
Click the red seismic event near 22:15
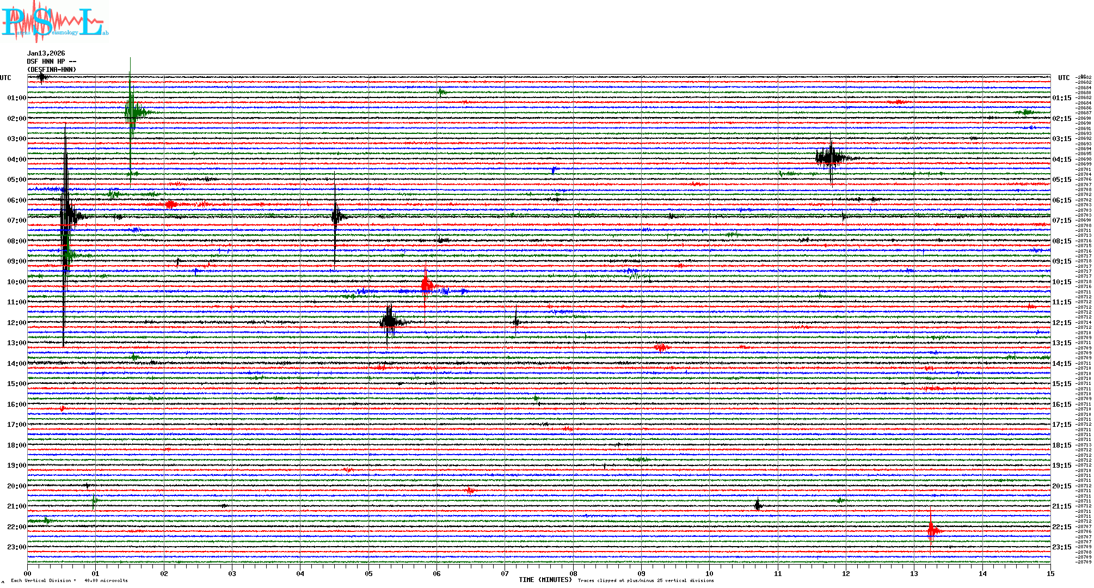pyautogui.click(x=932, y=530)
